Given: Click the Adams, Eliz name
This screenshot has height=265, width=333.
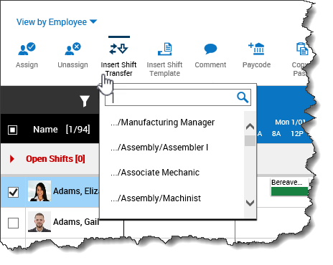Looking at the screenshot, I should tap(76, 191).
